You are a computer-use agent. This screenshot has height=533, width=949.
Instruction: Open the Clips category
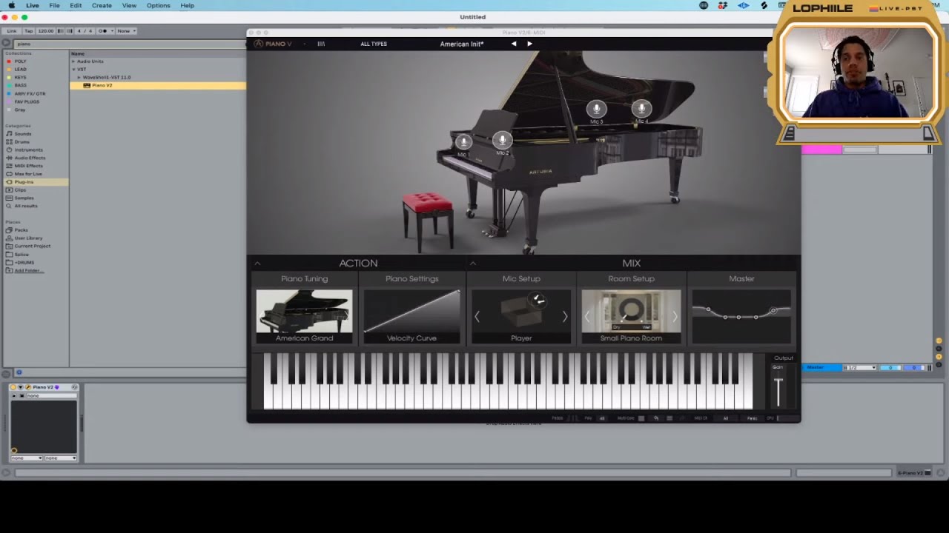click(x=20, y=190)
